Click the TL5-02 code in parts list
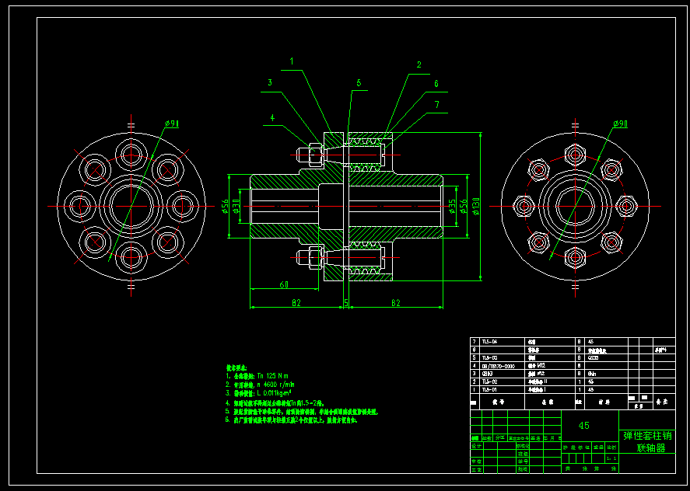 tap(489, 381)
